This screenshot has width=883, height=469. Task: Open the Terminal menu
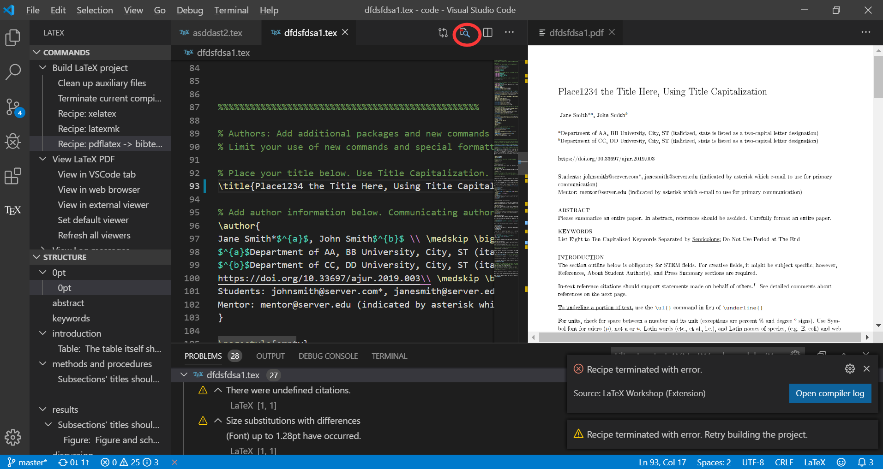(x=231, y=10)
